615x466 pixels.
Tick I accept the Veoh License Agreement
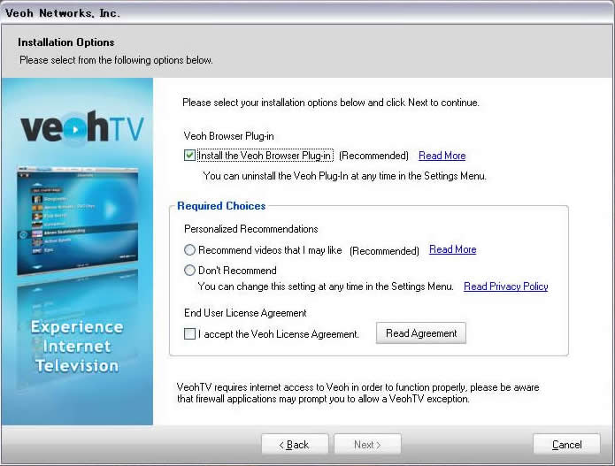coord(189,334)
